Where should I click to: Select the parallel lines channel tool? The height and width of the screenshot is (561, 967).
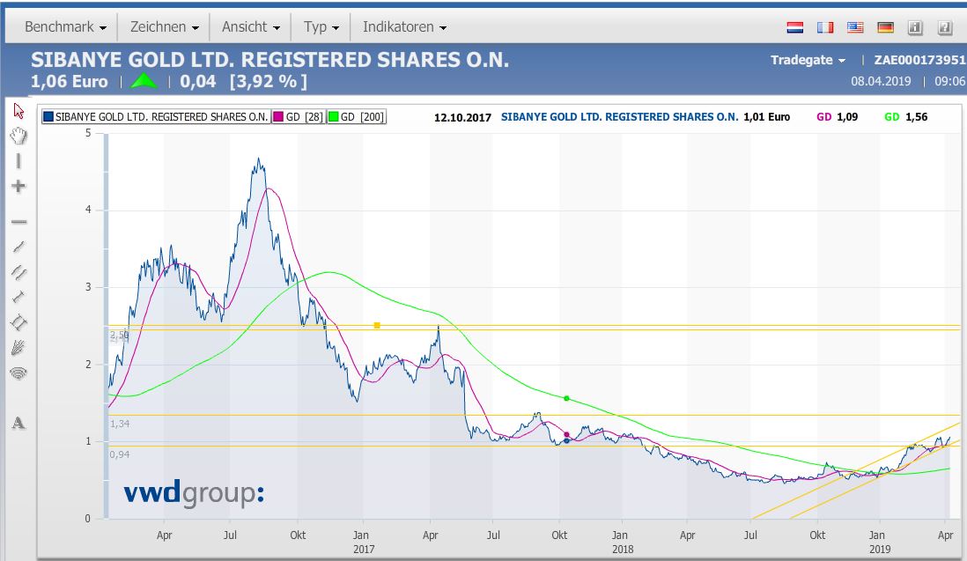tap(18, 272)
